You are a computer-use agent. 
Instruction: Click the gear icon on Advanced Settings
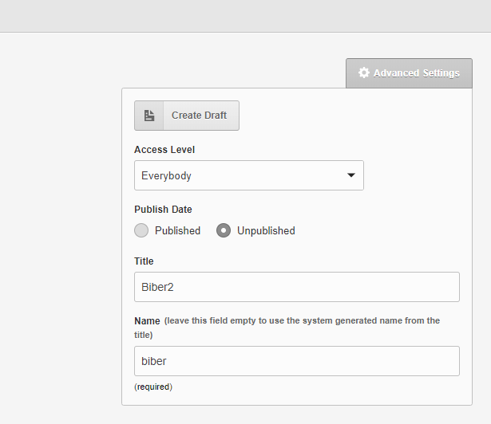coord(363,73)
